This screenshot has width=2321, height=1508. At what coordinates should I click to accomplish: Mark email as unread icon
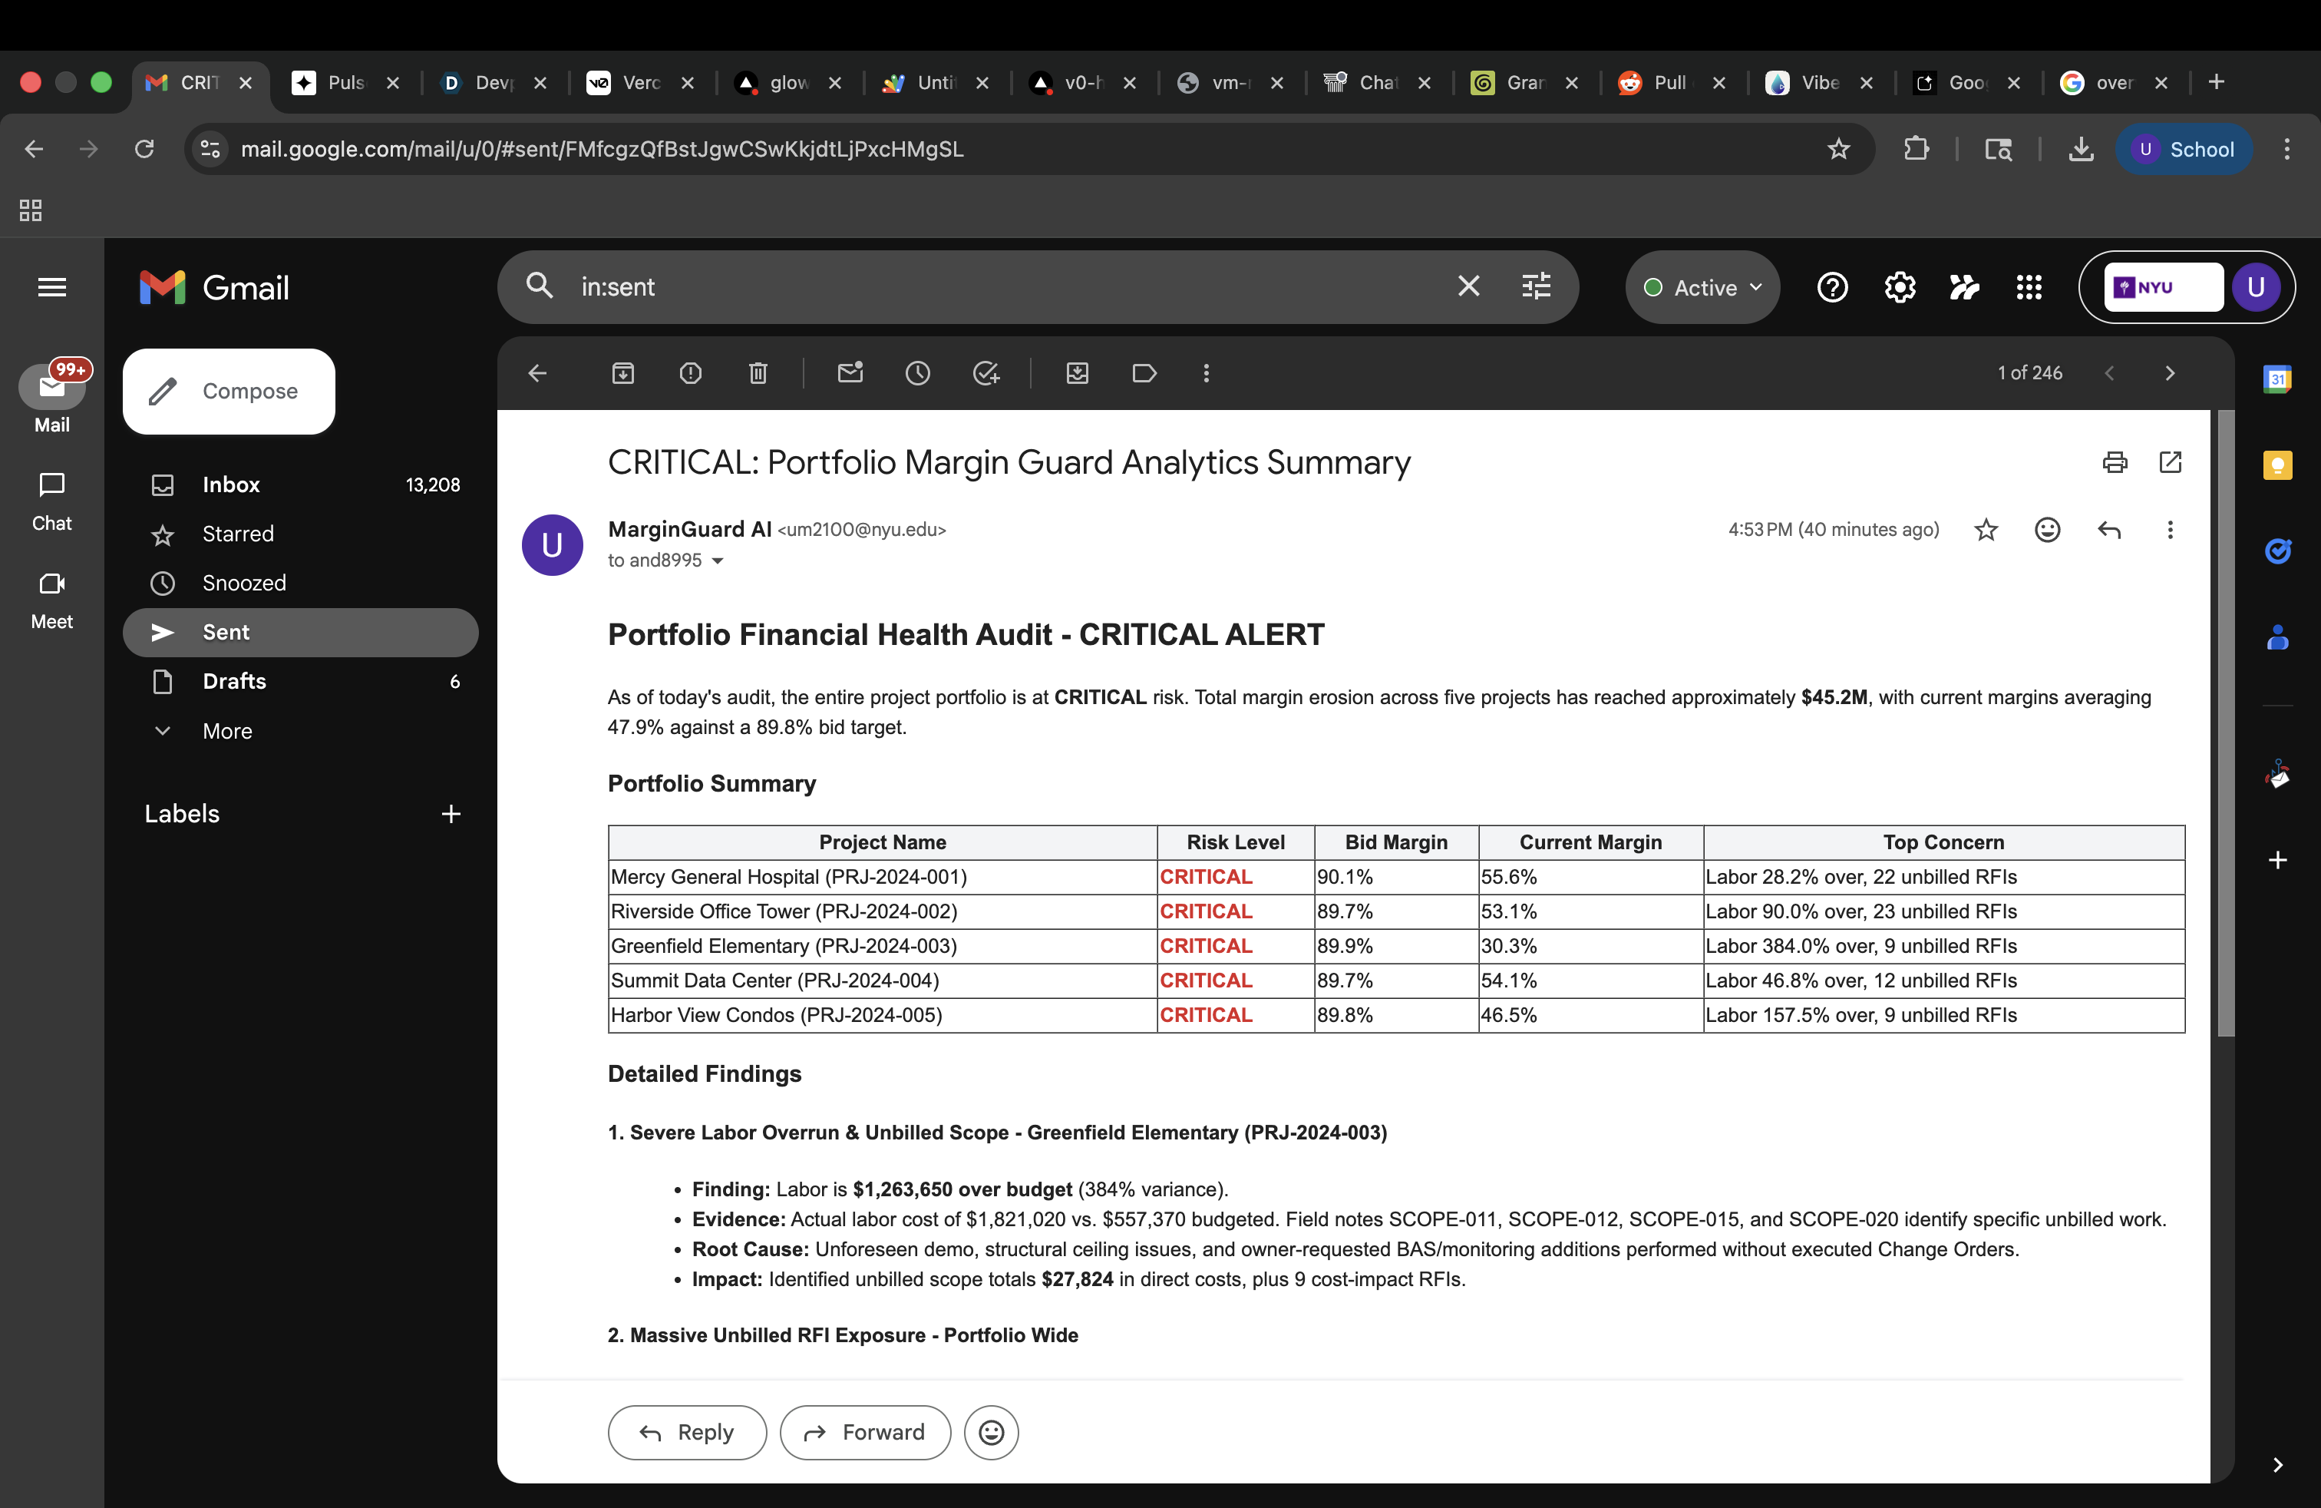click(x=850, y=372)
